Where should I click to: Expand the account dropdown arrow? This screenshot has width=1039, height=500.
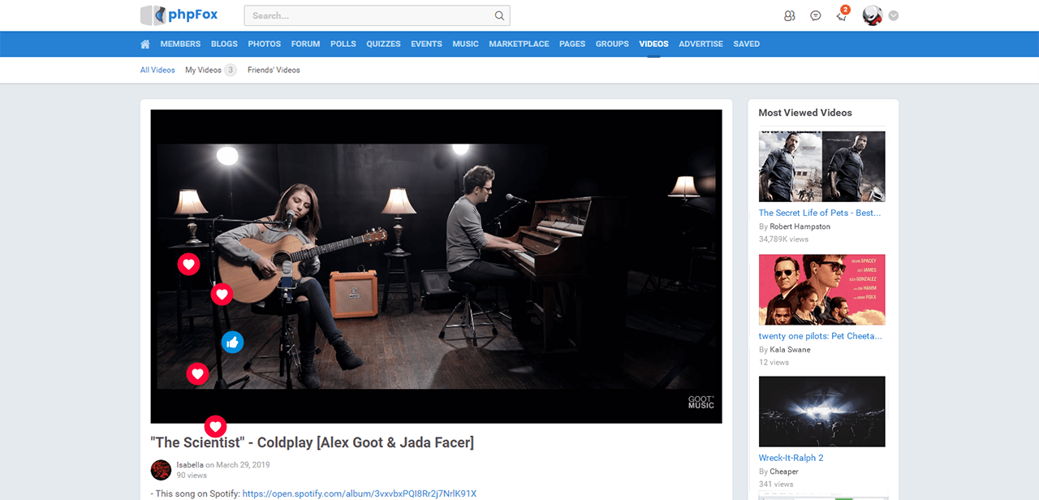(894, 15)
